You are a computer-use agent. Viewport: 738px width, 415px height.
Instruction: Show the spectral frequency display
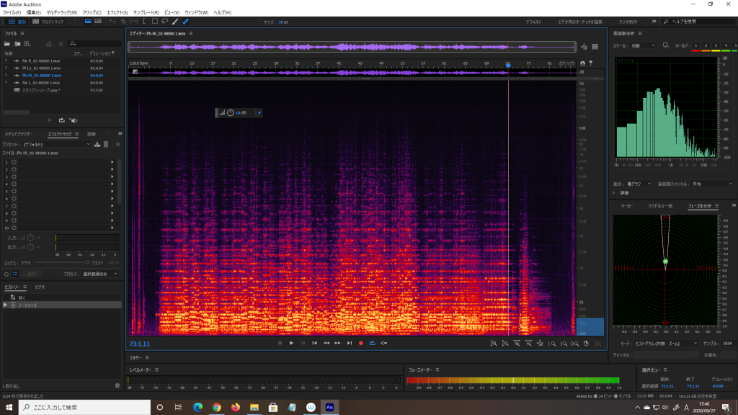click(x=88, y=22)
